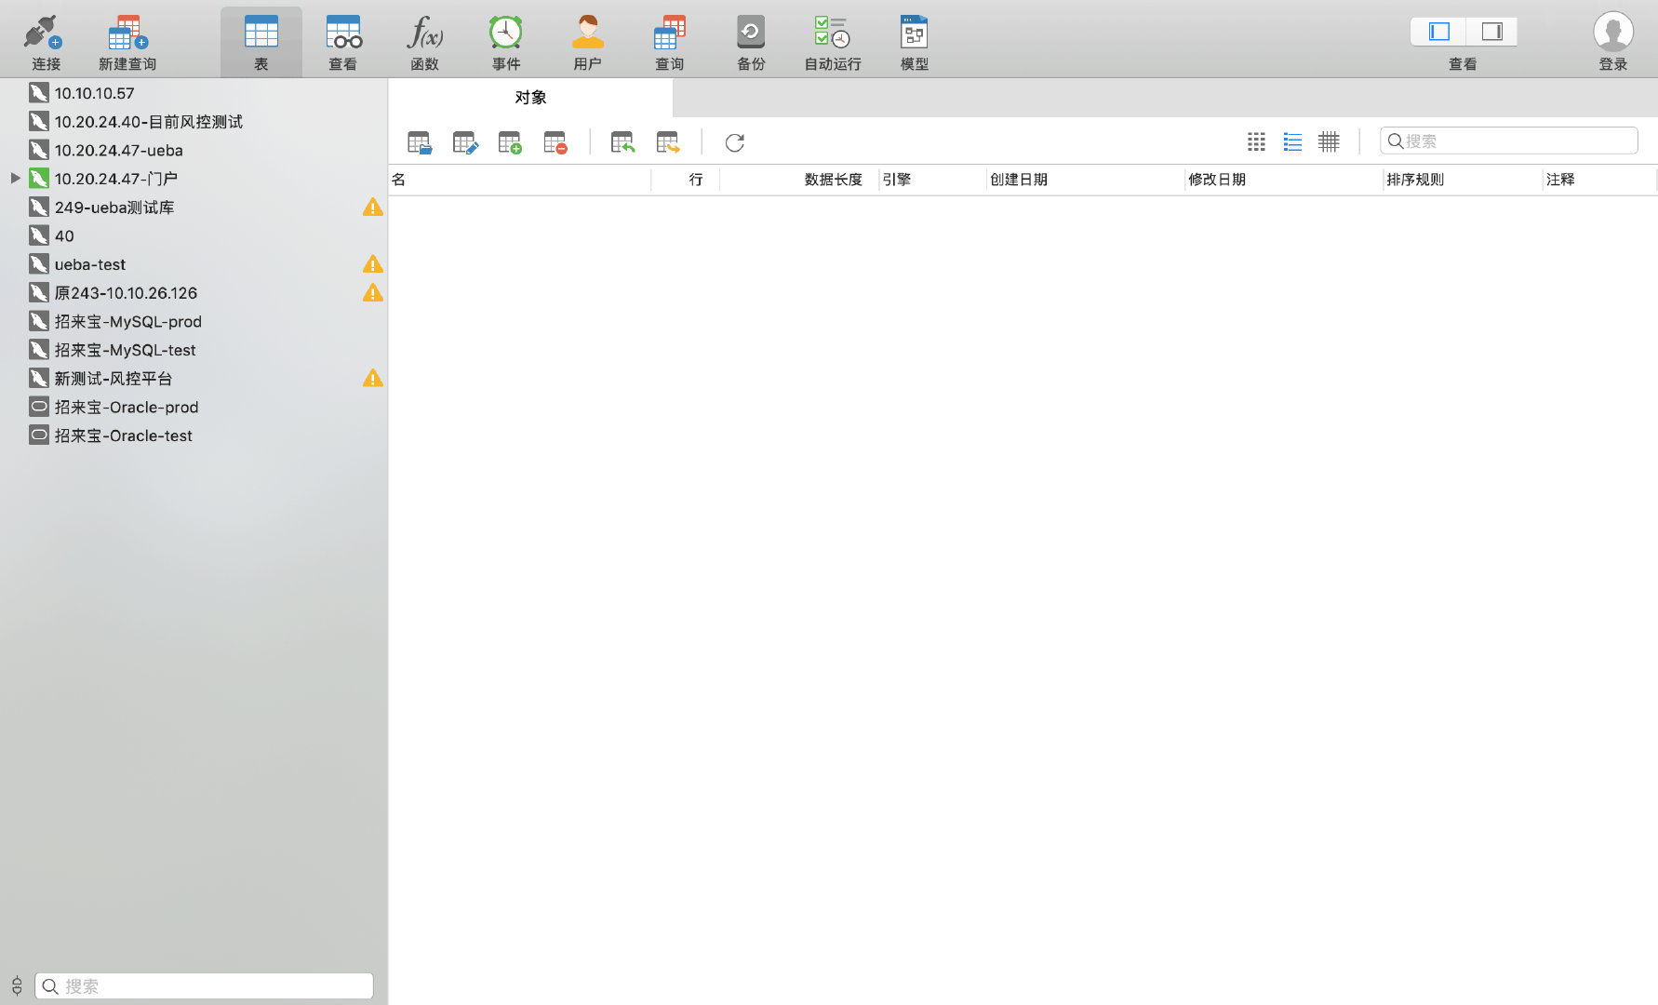Screen dimensions: 1658x1005
Task: Toggle the right information pane
Action: coord(1491,32)
